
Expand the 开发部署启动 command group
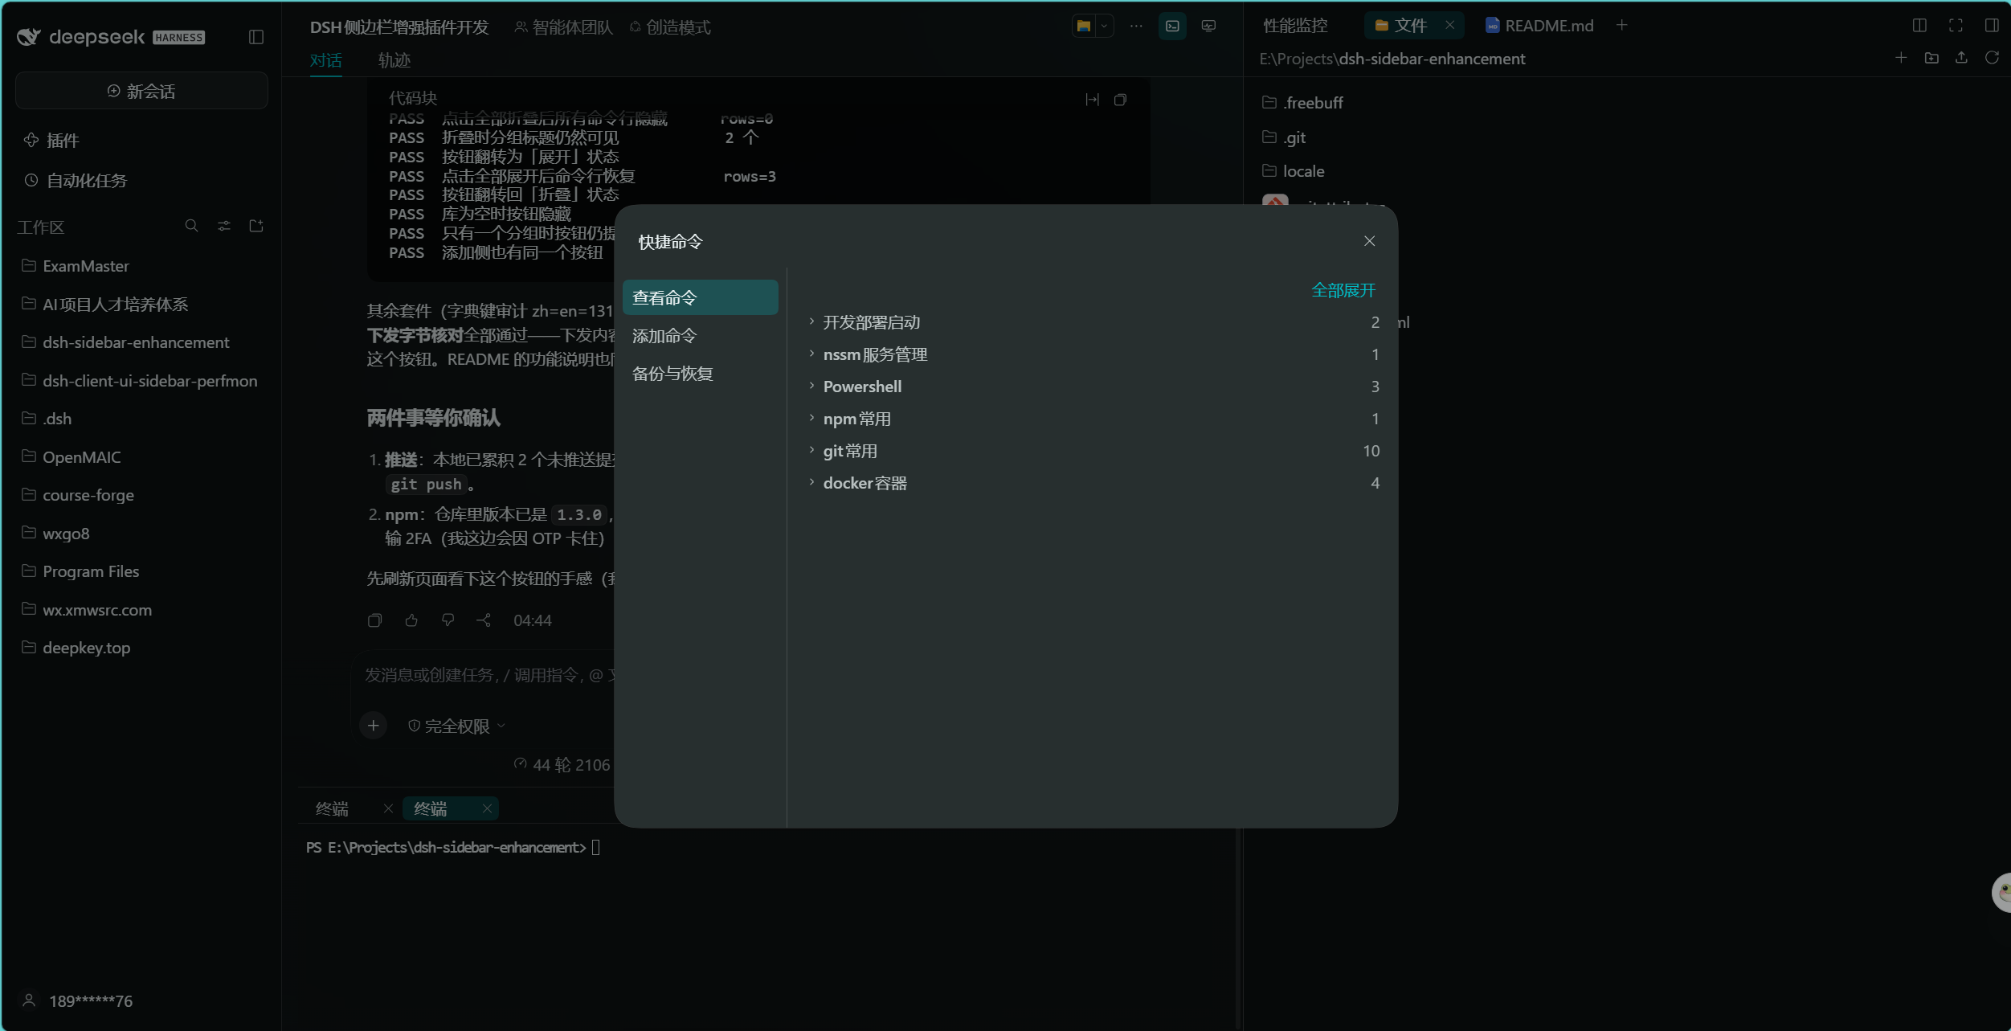tap(1094, 322)
